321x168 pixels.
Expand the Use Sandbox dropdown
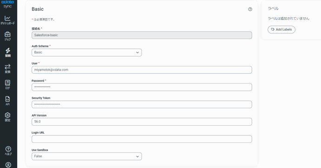coord(86,156)
